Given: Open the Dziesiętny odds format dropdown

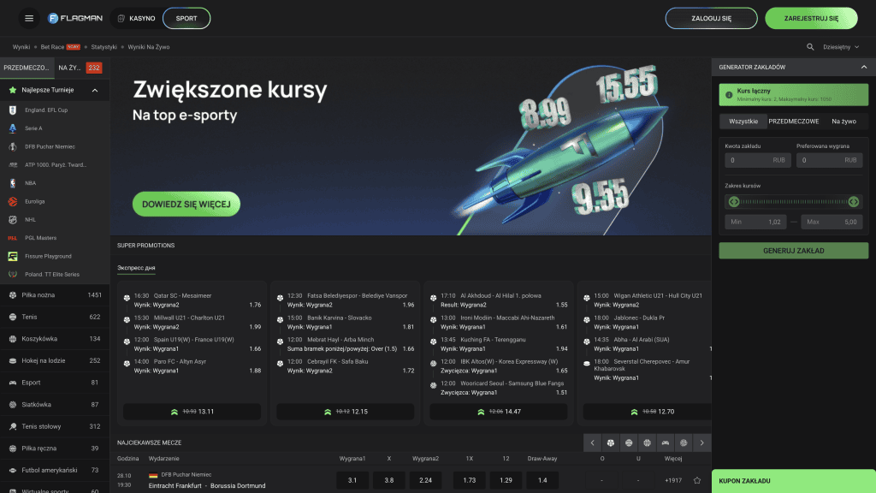Looking at the screenshot, I should 840,47.
